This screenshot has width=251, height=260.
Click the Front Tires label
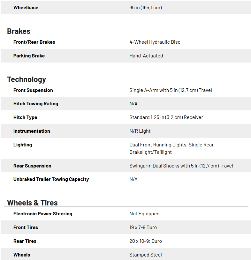coord(26,227)
